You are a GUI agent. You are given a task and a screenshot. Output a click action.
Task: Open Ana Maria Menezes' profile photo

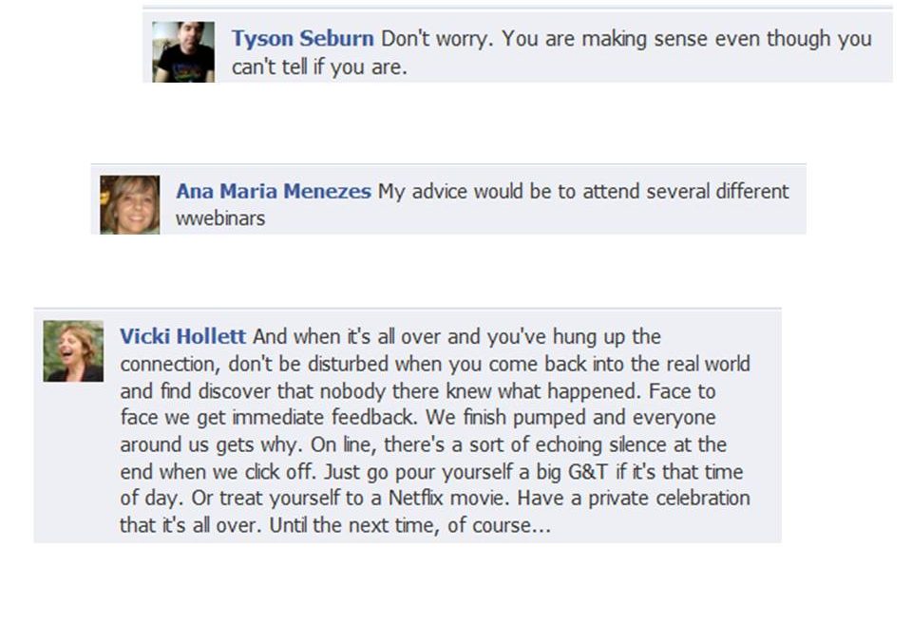[x=130, y=205]
